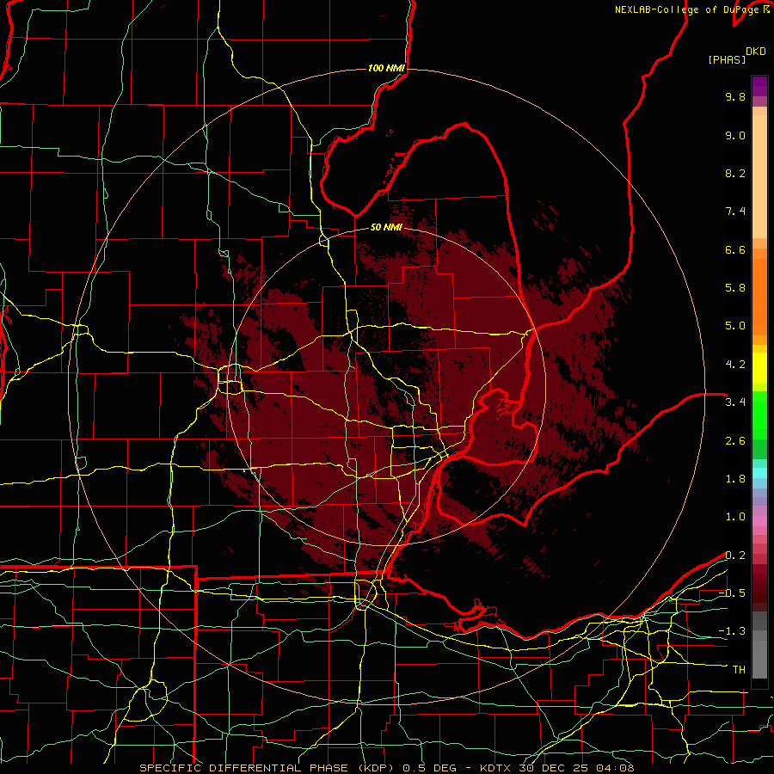Click the 1.0 legend value
The height and width of the screenshot is (774, 774).
click(x=735, y=517)
